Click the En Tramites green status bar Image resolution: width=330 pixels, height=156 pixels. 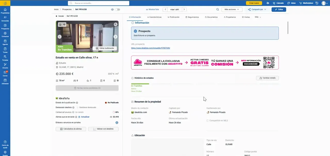click(x=140, y=84)
